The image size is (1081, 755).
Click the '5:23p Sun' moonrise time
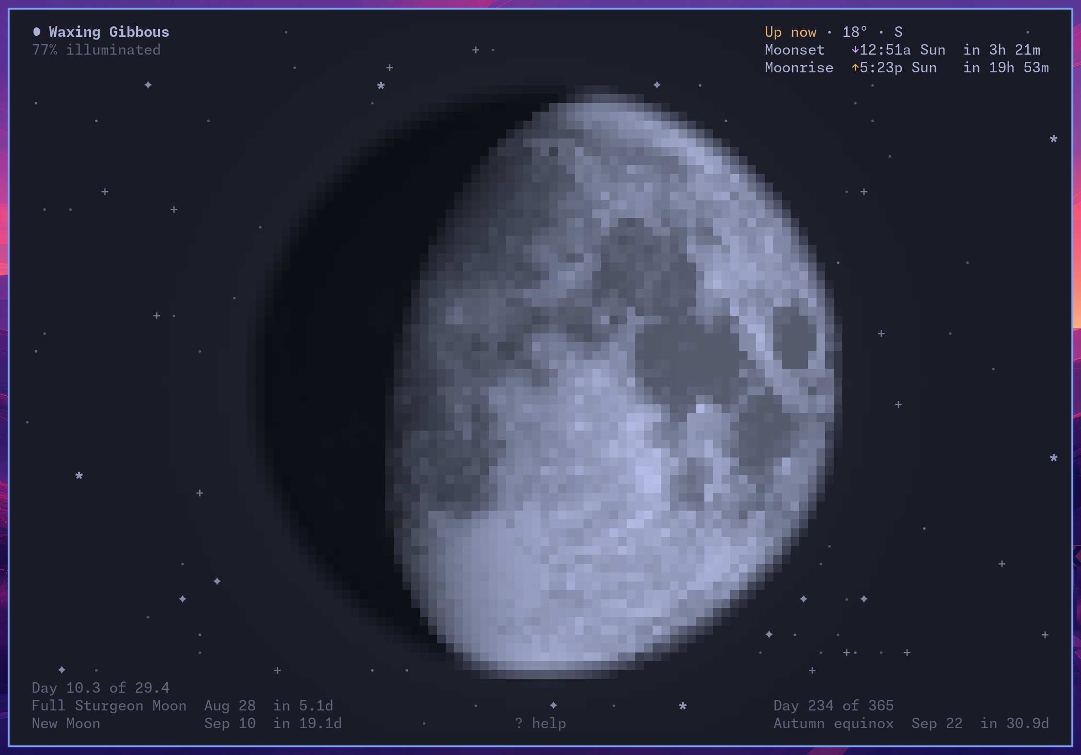(898, 68)
